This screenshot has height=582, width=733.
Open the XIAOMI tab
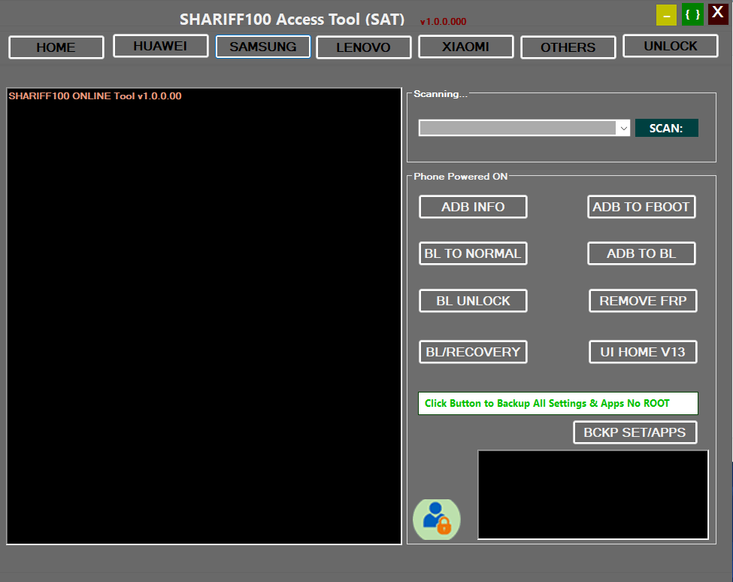pos(465,46)
